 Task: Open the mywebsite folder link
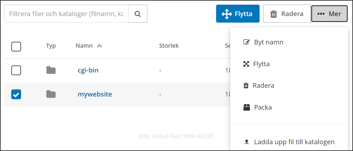point(95,94)
